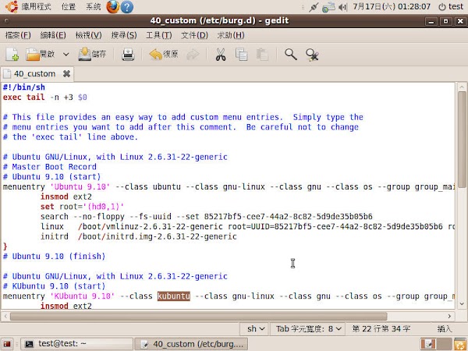
Task: Click the volume speaker tray icon
Action: click(x=342, y=7)
